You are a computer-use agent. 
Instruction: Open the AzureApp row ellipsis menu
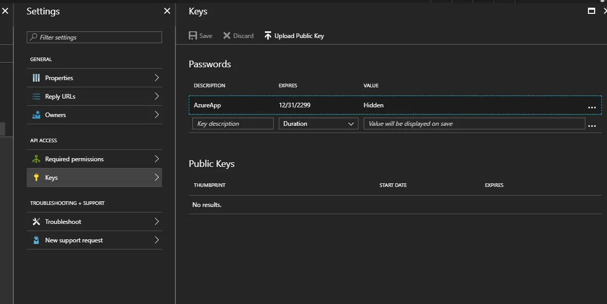click(592, 107)
